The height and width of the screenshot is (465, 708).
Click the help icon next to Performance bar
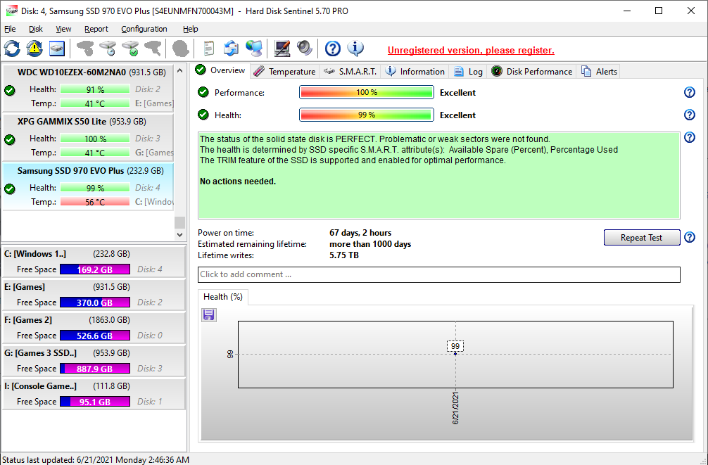690,92
